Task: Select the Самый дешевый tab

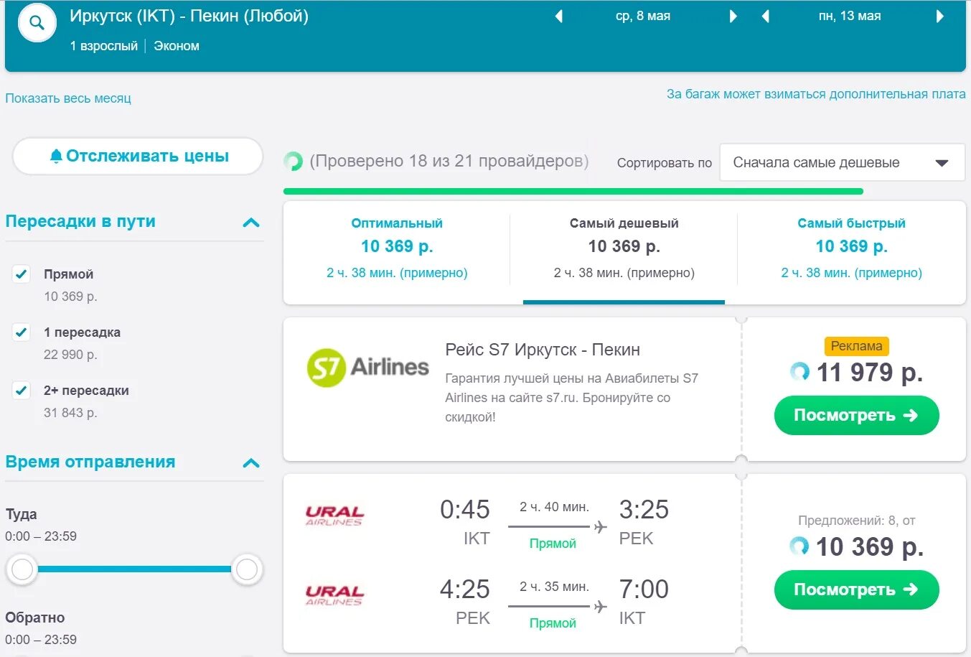Action: point(624,248)
